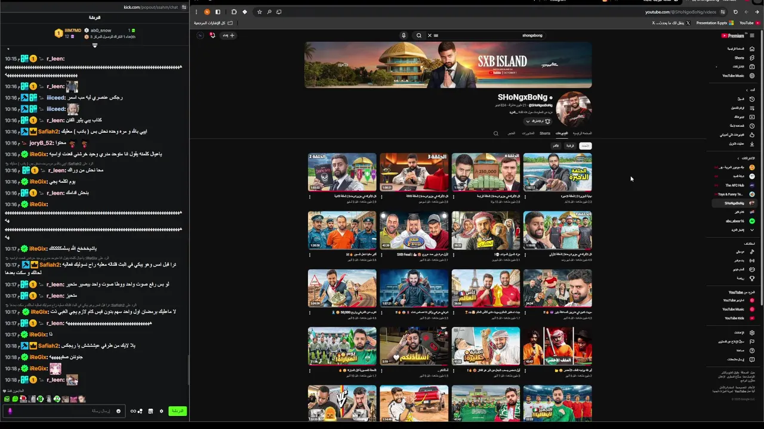Search within the SHoNgxBoNg channel
This screenshot has height=429, width=764.
[x=495, y=133]
